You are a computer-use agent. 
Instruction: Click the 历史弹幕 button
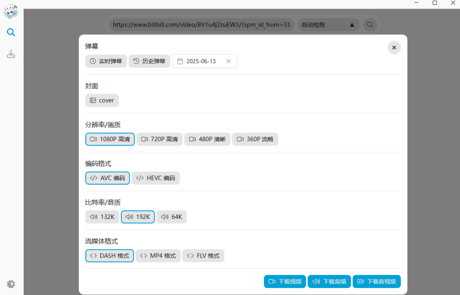point(149,61)
